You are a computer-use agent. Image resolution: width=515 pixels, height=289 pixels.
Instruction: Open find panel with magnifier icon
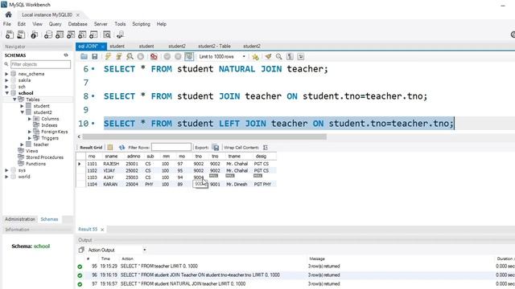point(279,57)
